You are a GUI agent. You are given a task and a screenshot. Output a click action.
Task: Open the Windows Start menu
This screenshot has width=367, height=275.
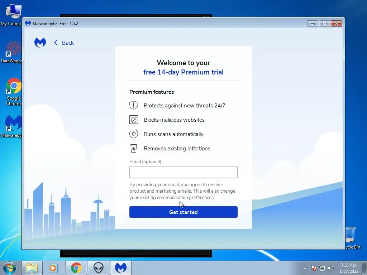point(9,268)
